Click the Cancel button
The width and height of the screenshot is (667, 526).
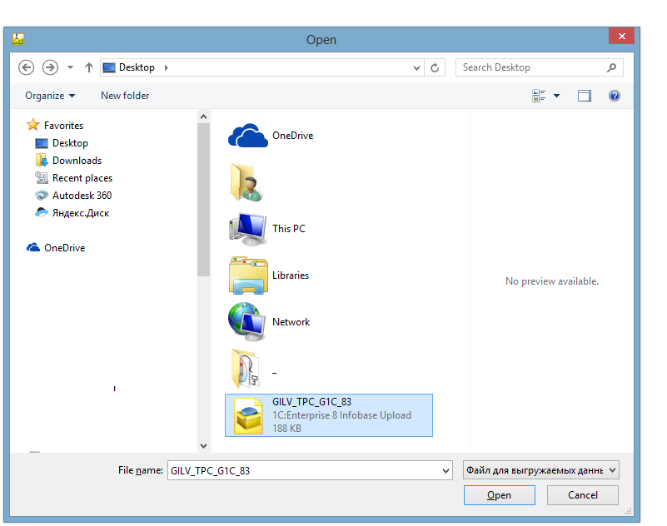click(582, 495)
